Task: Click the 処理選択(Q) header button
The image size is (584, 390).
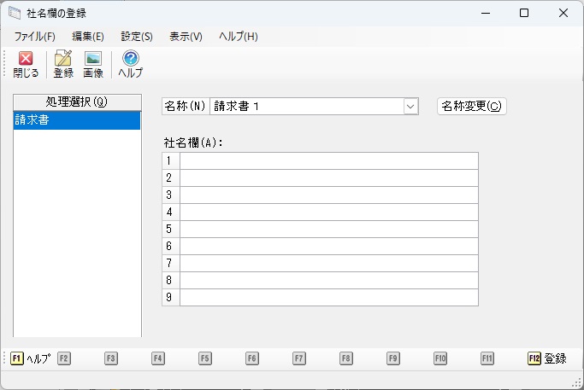Action: click(x=77, y=102)
